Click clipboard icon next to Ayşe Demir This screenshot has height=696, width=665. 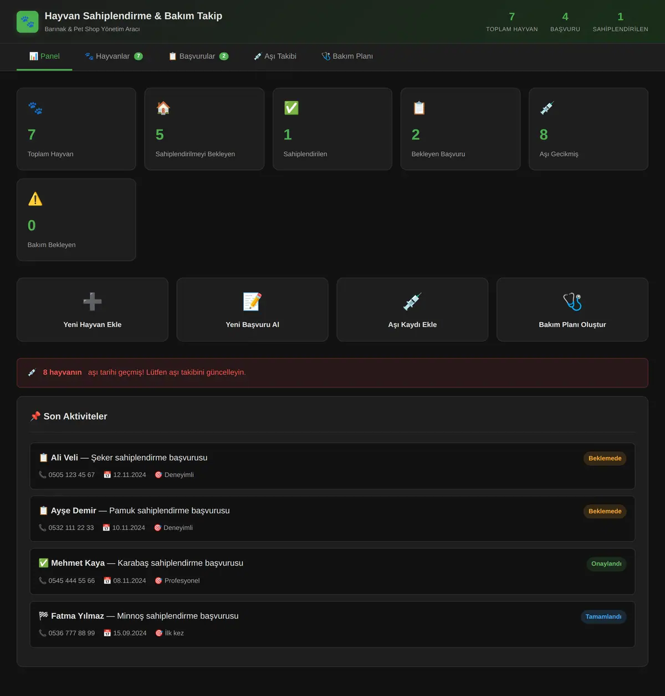tap(43, 511)
